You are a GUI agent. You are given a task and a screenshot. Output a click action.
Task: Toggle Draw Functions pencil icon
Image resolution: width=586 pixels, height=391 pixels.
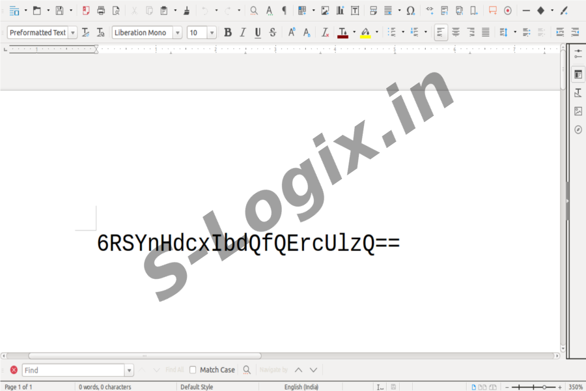[x=564, y=10]
